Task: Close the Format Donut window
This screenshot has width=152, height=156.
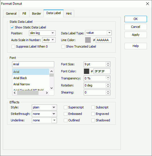Action: (x=148, y=4)
